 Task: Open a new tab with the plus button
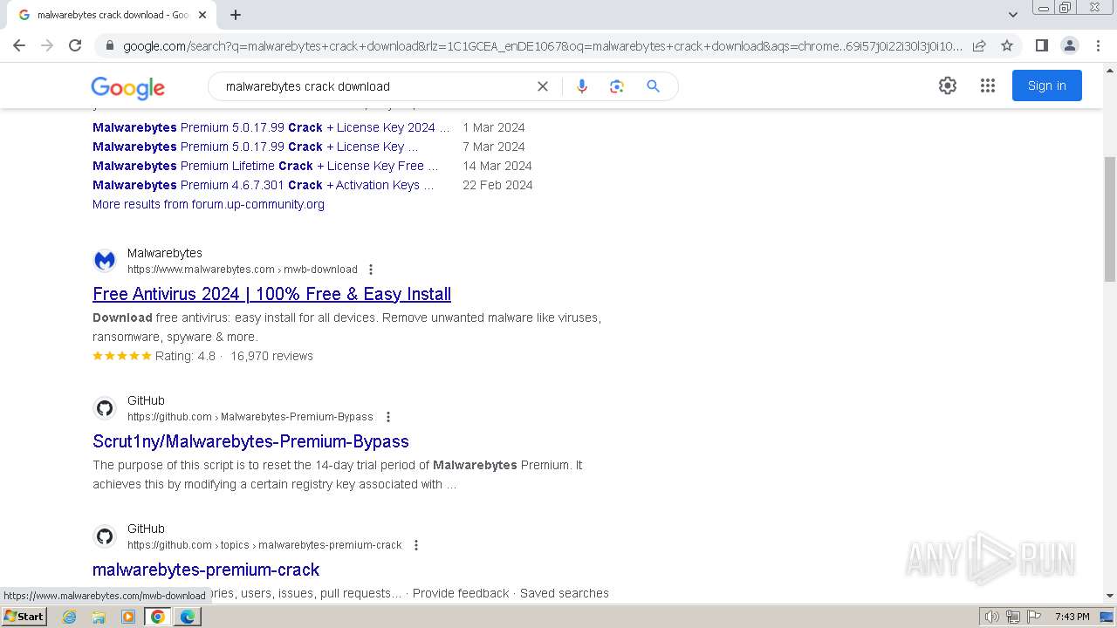[x=236, y=15]
